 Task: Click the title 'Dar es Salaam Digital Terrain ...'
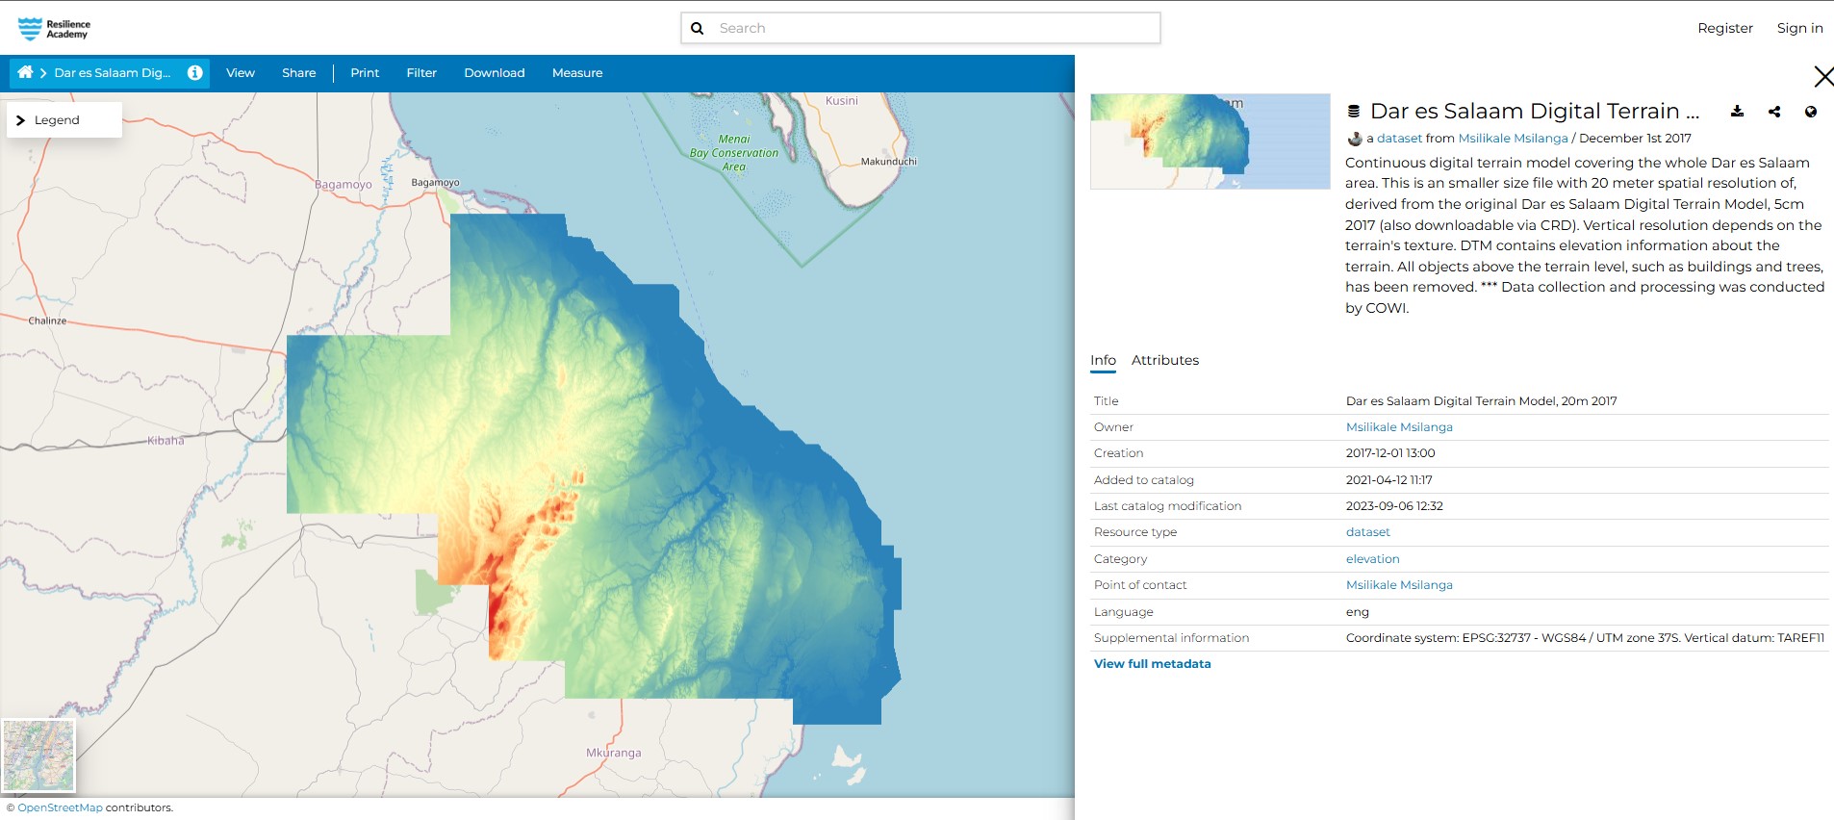[x=1535, y=112]
